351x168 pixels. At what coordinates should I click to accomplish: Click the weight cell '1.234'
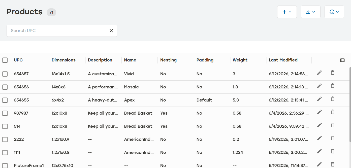(238, 153)
